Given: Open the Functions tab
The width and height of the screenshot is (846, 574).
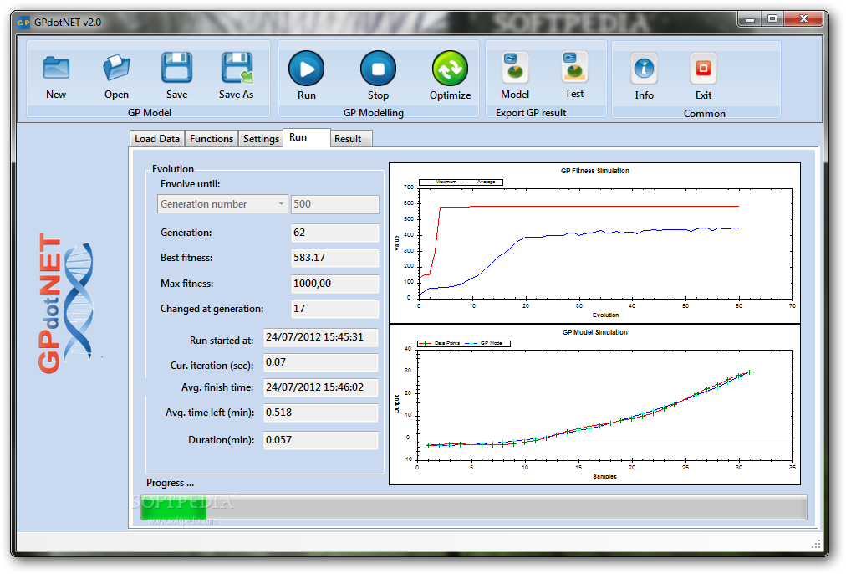Looking at the screenshot, I should point(211,139).
